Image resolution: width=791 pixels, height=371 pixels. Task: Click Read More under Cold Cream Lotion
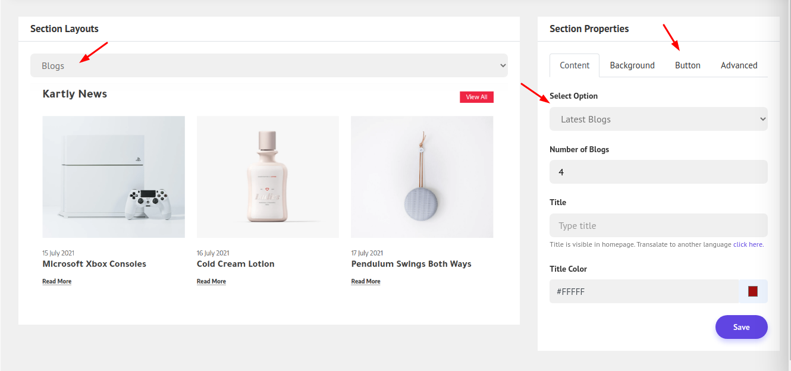211,281
